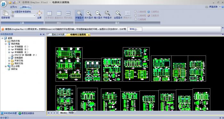
Task: Open the layer combo box in 工具 group
Action: (x=25, y=16)
